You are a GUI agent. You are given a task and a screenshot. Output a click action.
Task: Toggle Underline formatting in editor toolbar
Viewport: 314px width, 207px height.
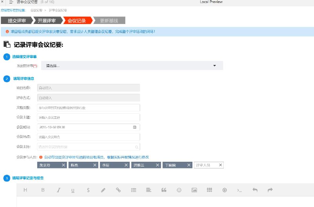click(73, 190)
